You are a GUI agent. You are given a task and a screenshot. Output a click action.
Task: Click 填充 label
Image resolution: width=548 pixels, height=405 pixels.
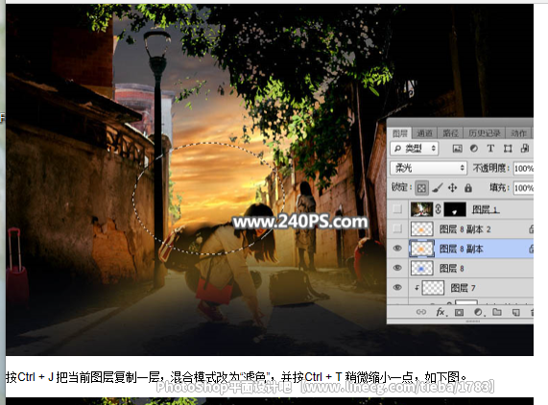coord(499,188)
